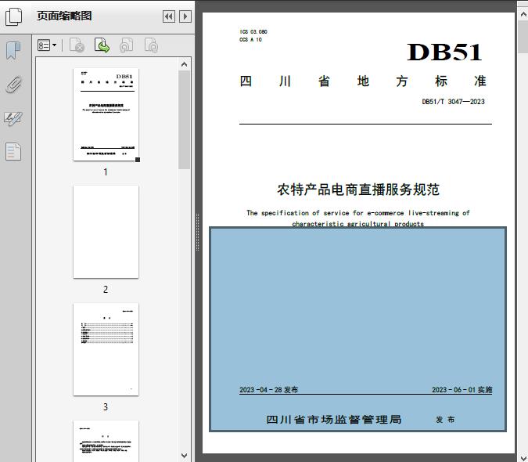
Task: Click the page thumbnails panel icon in header
Action: [x=14, y=16]
